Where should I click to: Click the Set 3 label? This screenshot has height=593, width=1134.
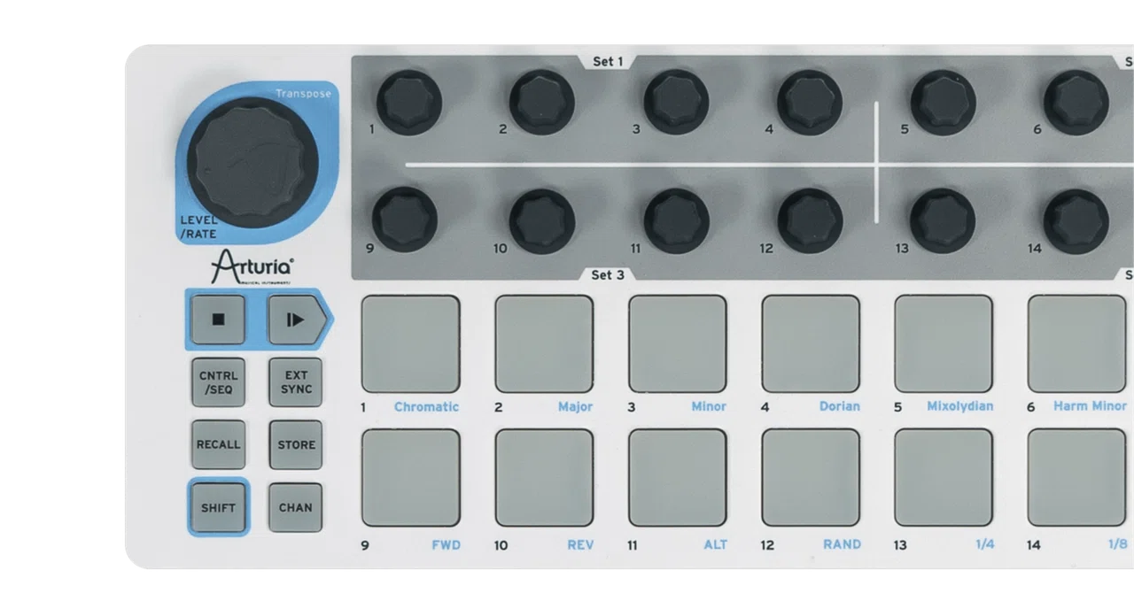[608, 275]
